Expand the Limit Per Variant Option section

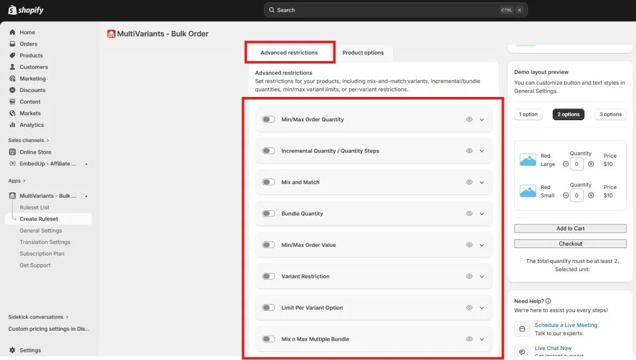[x=482, y=308]
